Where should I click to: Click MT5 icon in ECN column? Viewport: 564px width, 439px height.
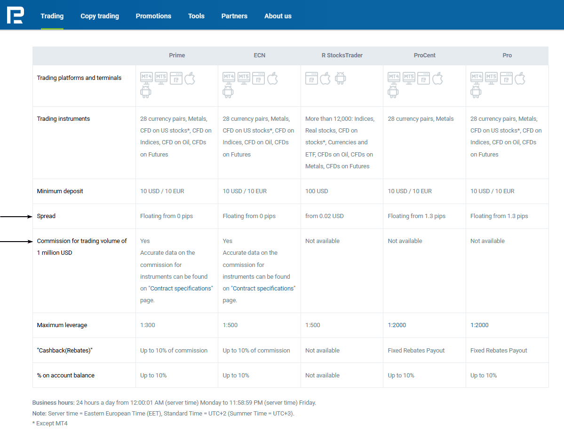click(244, 78)
